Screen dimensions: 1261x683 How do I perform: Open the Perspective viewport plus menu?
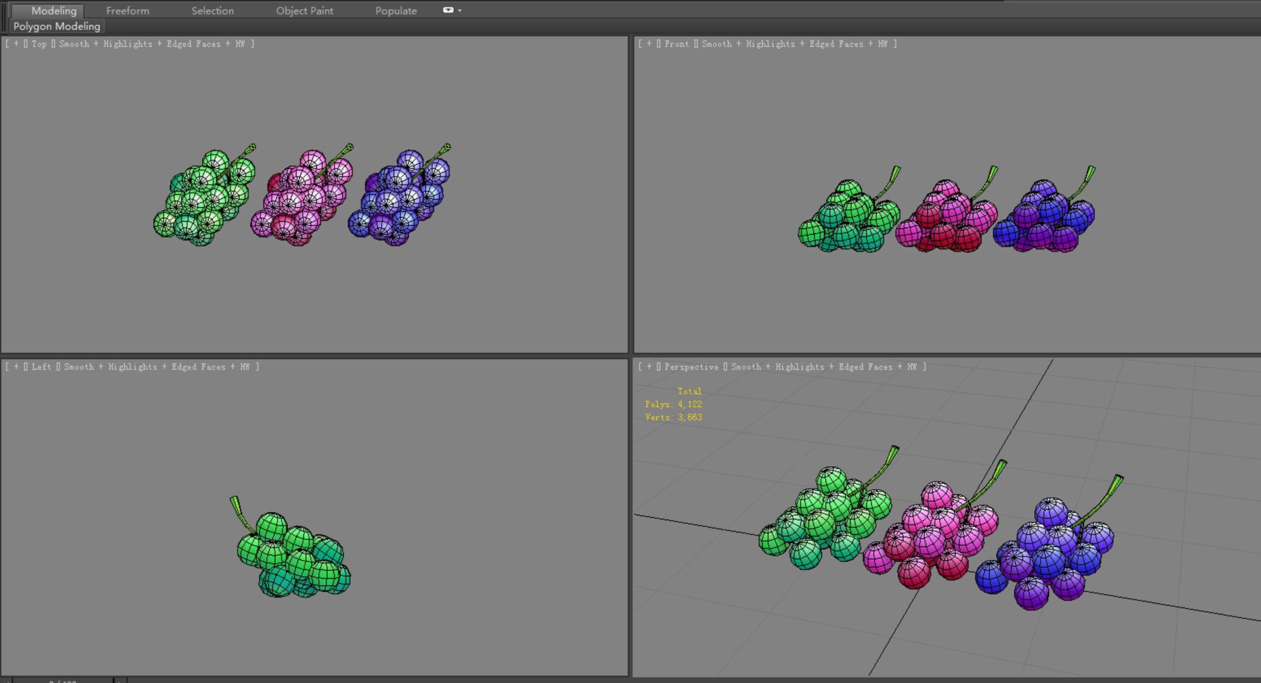650,367
